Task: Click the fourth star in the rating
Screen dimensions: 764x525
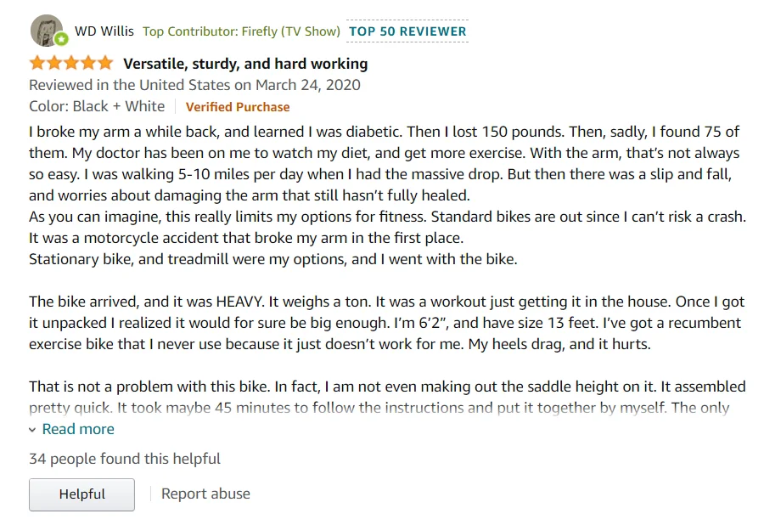Action: coord(87,63)
